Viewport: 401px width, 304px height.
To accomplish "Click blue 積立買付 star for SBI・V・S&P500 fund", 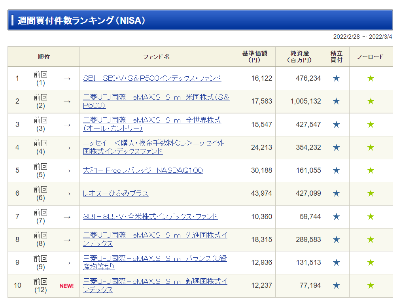I will coord(336,78).
